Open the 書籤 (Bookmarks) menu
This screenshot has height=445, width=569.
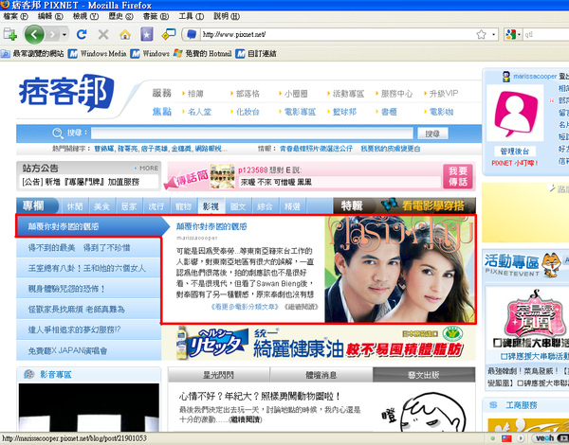pos(156,16)
